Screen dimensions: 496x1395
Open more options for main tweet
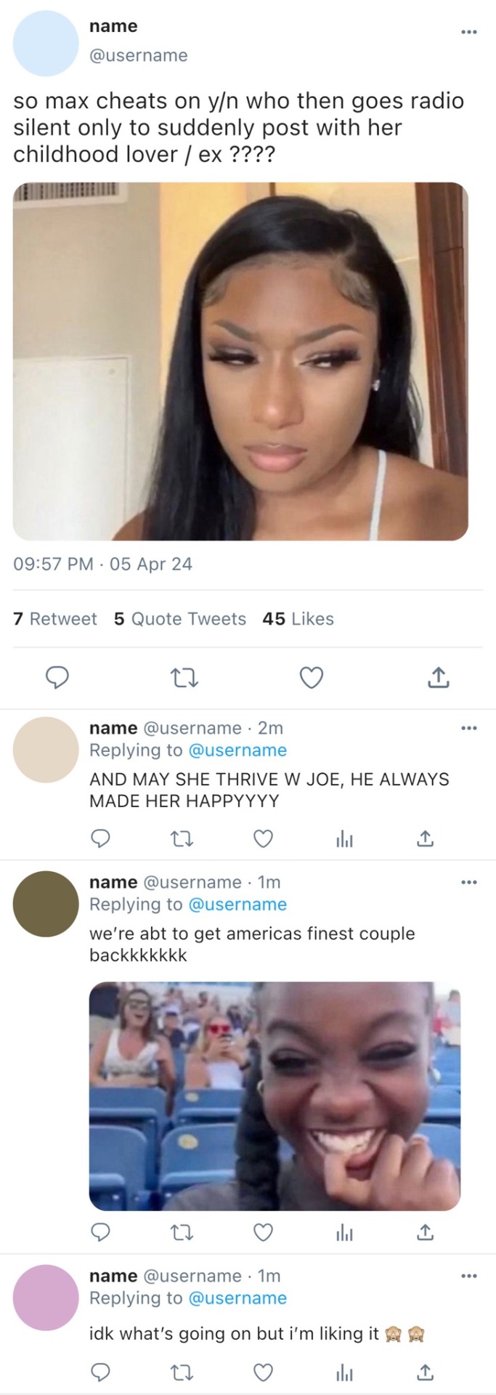[469, 32]
